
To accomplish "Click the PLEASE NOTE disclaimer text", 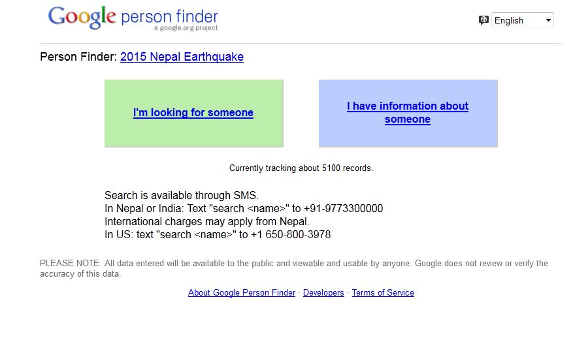I will click(294, 264).
